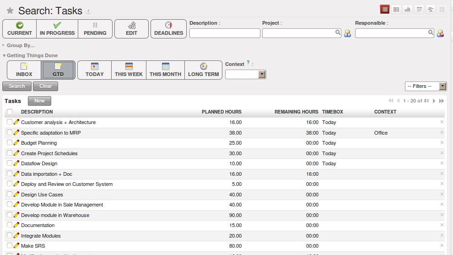Open the Context dropdown list
Viewport: 453px width, 255px height.
pos(262,74)
